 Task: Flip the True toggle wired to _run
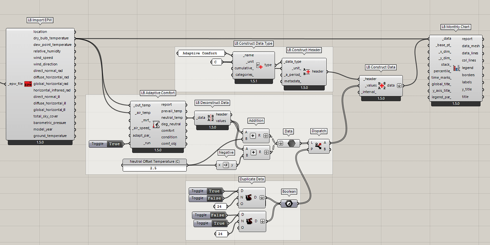114,144
